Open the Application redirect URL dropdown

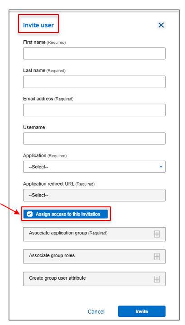point(94,195)
